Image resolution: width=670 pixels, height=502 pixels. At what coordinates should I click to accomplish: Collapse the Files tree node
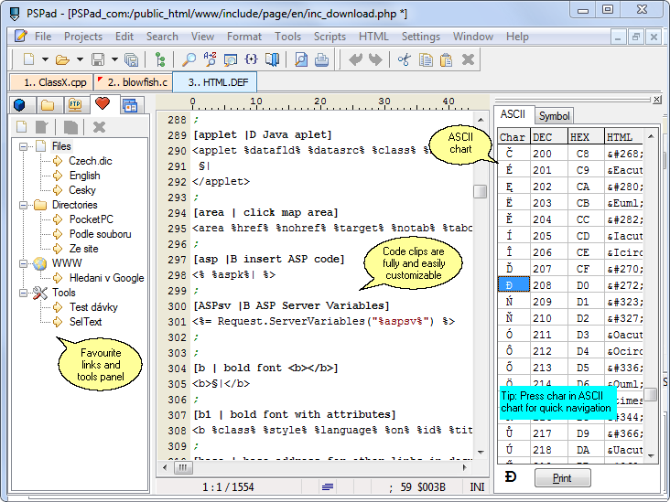pyautogui.click(x=23, y=146)
